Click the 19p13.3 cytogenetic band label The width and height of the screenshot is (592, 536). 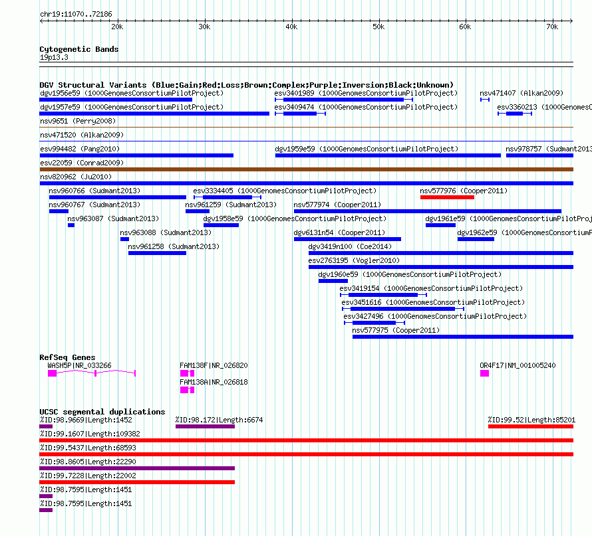click(x=54, y=58)
